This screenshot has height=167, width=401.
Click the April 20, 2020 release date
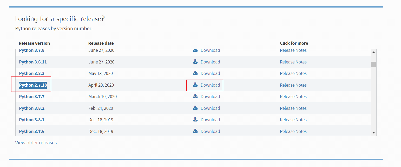[x=101, y=85]
